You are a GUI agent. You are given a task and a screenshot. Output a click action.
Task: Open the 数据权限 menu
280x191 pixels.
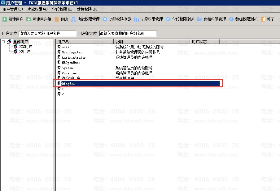click(x=87, y=9)
